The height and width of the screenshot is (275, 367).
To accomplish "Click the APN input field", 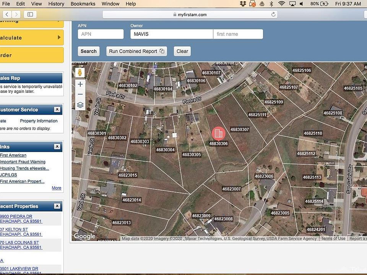I will (101, 34).
